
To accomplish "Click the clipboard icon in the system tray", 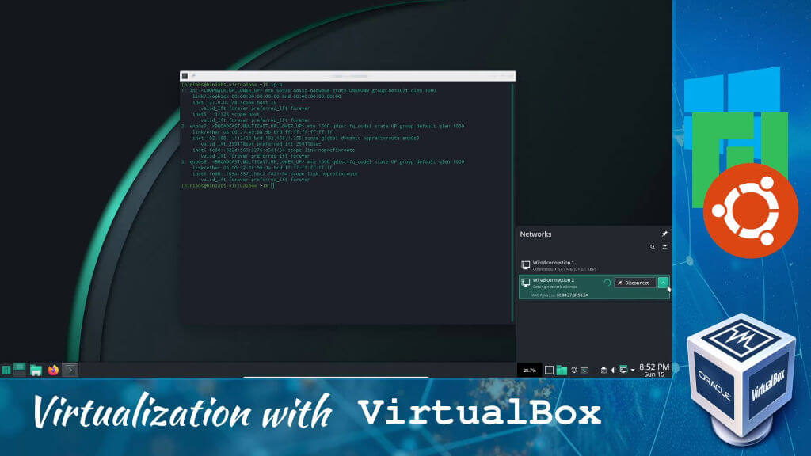I will click(x=603, y=369).
